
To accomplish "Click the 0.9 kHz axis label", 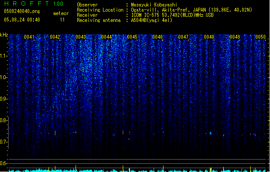I will click(x=3, y=99).
